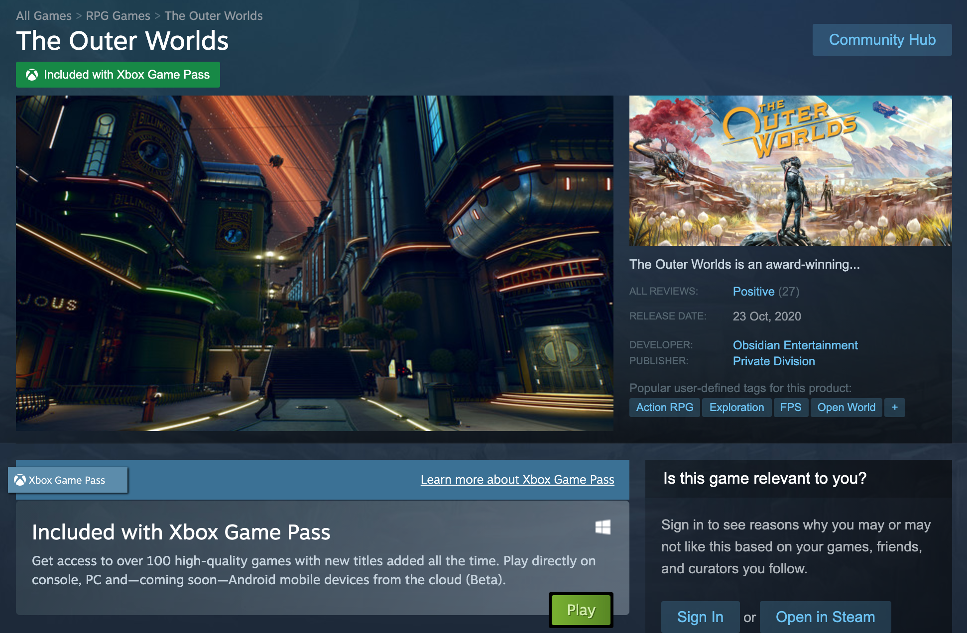Open Obsidian Entertainment developer page

point(795,345)
